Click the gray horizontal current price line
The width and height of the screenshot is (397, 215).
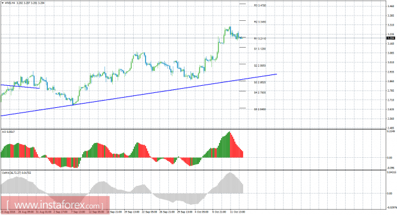click(x=193, y=38)
